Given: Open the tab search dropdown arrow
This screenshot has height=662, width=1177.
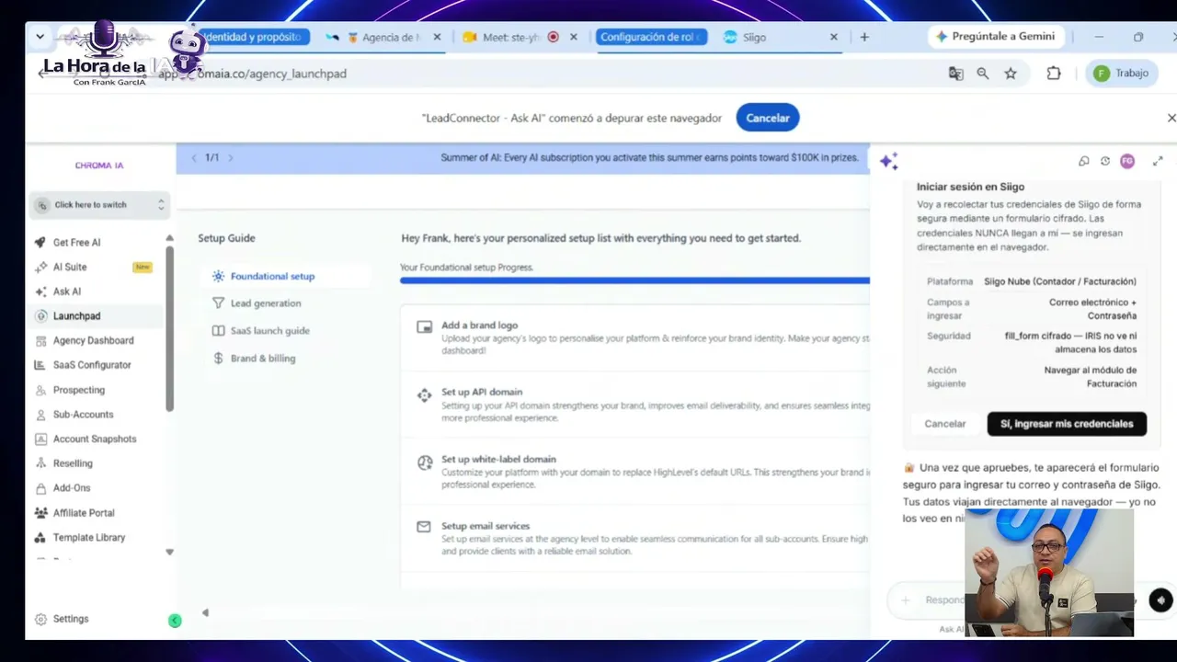Looking at the screenshot, I should pyautogui.click(x=40, y=37).
